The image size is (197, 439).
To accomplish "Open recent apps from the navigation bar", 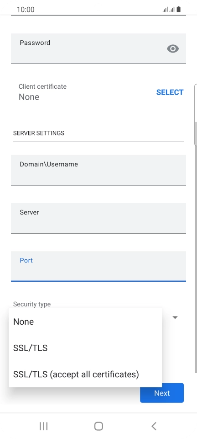I will point(43,426).
